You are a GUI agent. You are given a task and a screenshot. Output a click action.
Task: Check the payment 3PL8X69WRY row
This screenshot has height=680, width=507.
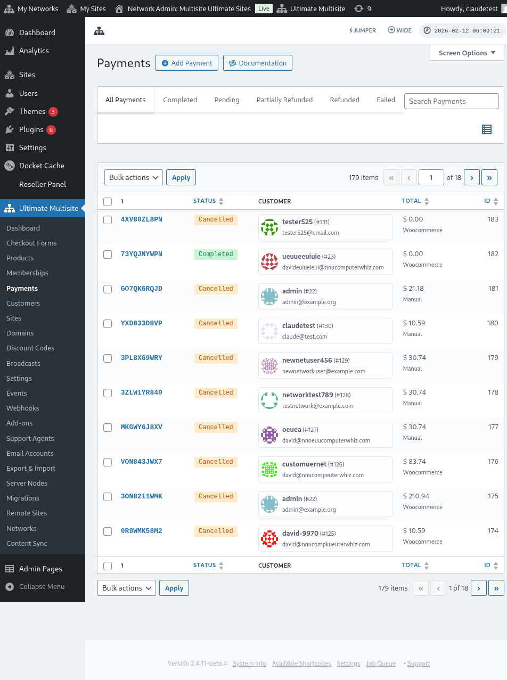[108, 358]
